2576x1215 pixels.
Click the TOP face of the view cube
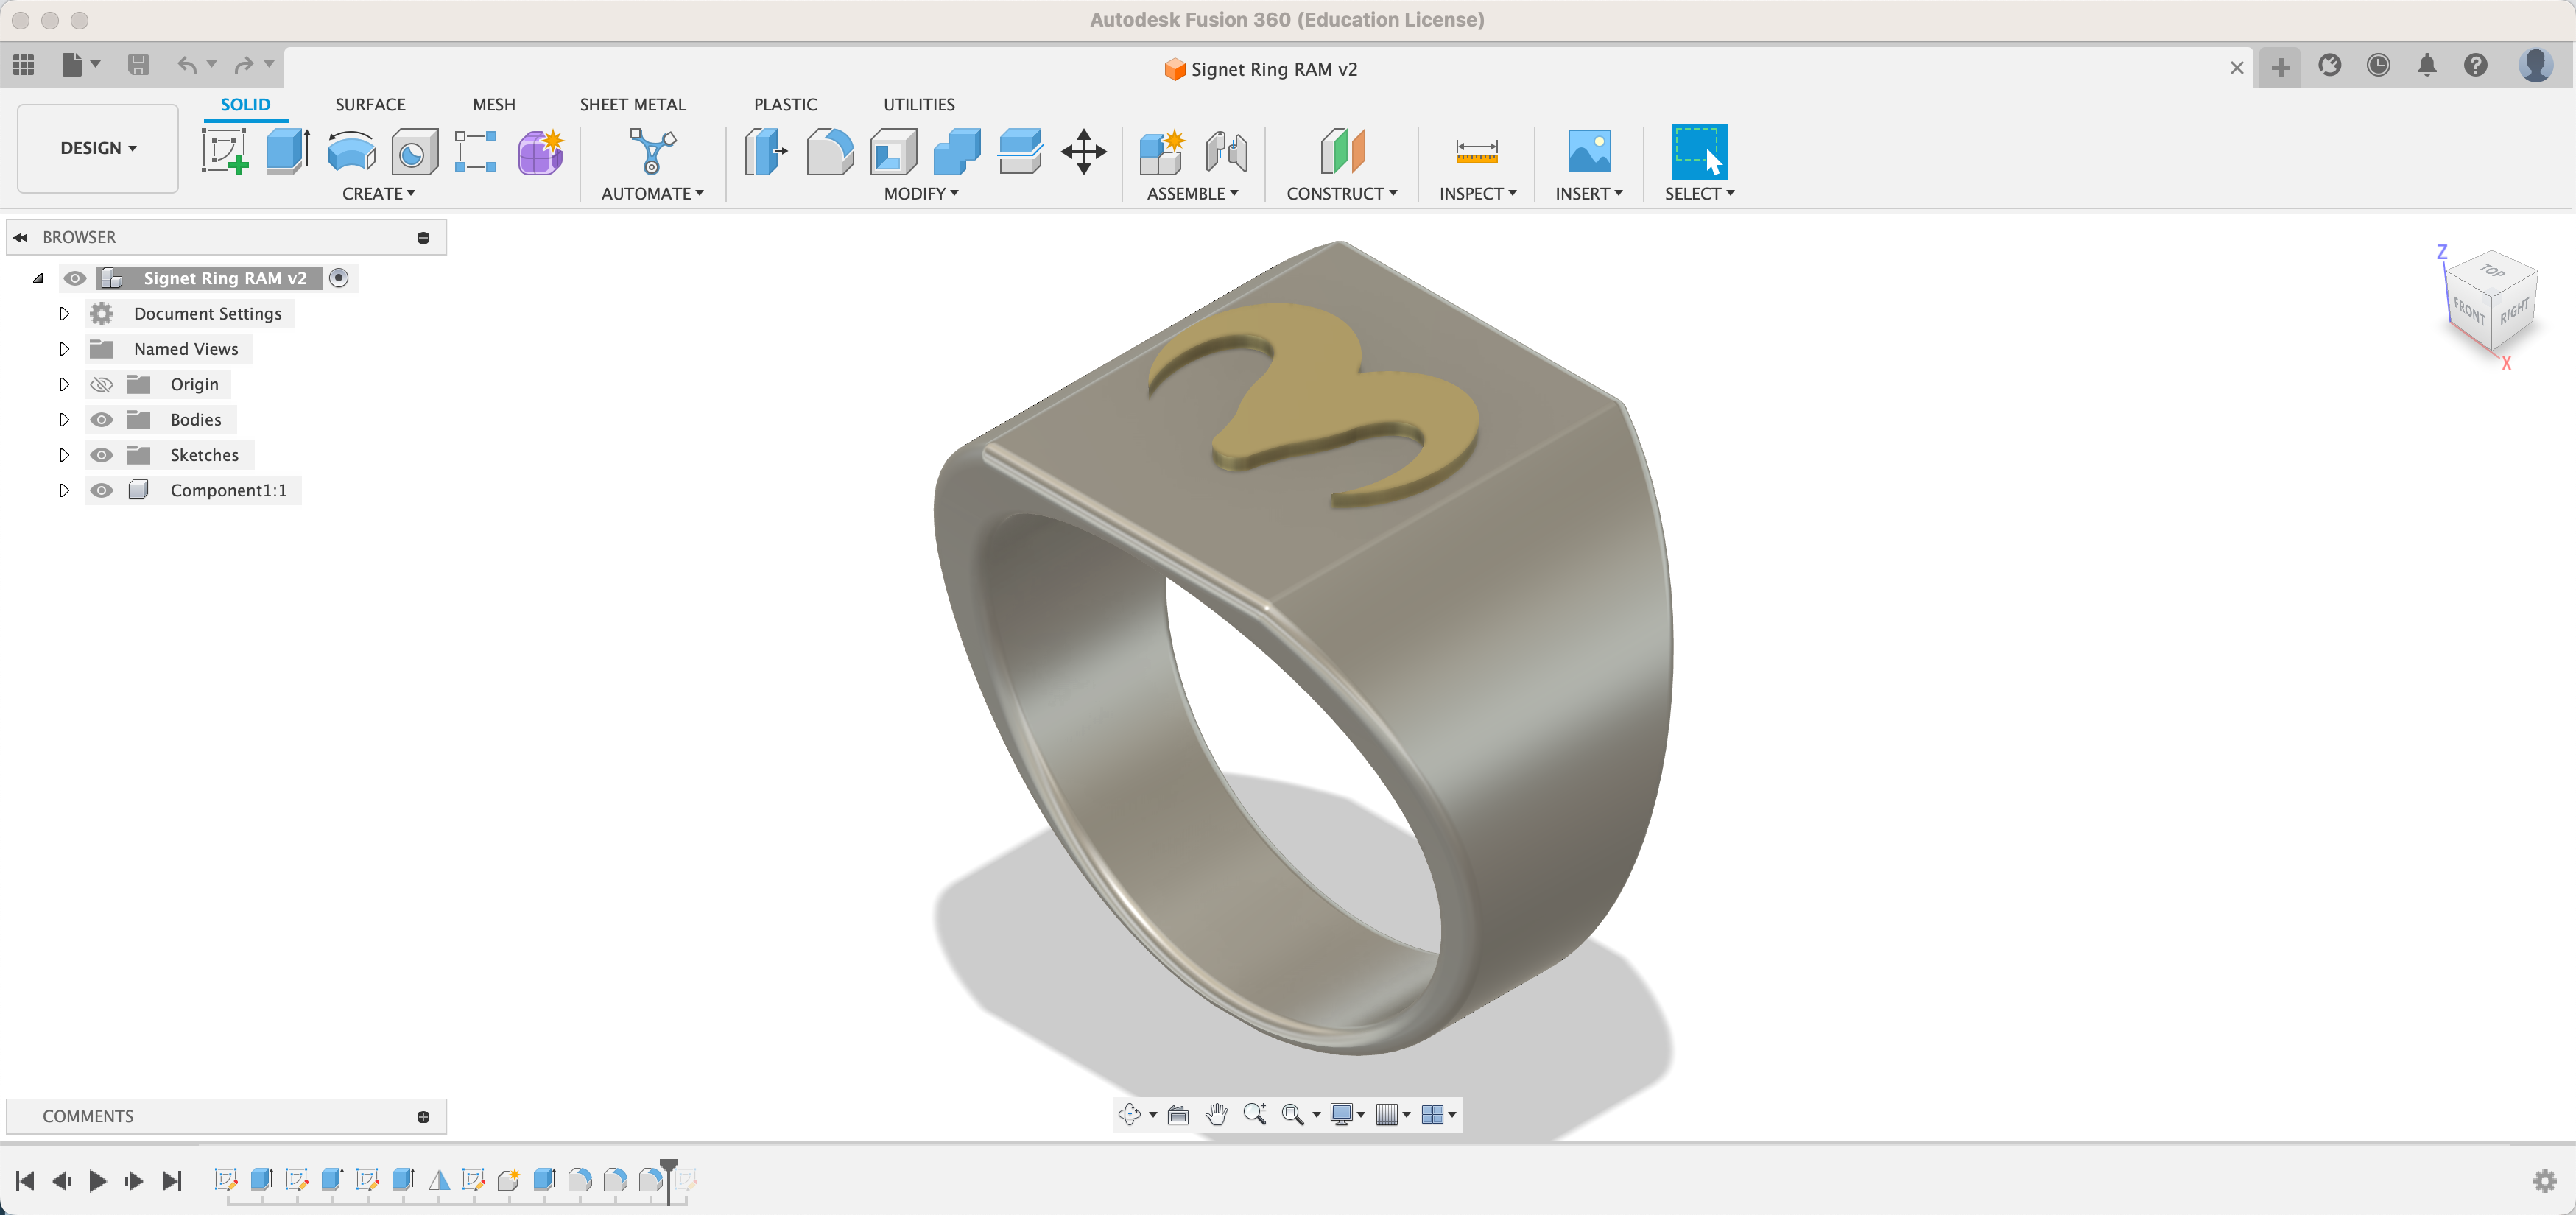(2491, 271)
